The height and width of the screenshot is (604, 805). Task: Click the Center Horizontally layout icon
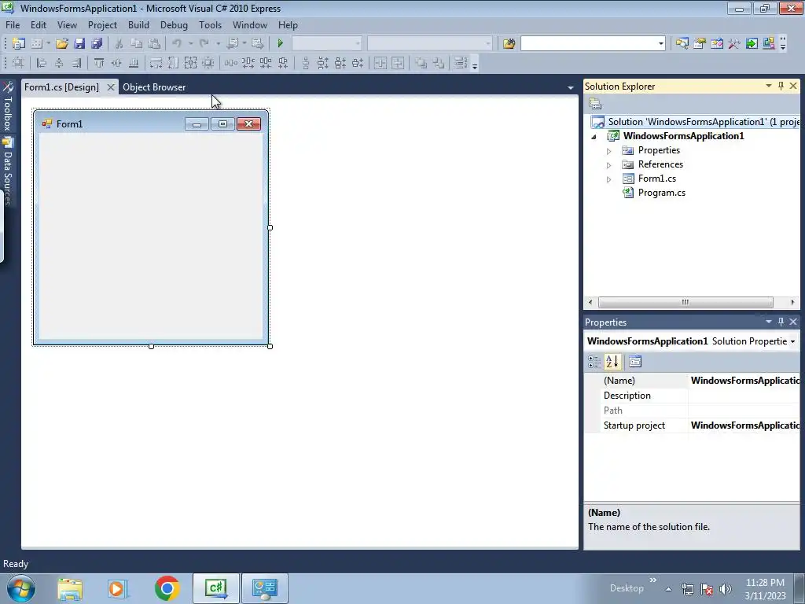tap(380, 63)
